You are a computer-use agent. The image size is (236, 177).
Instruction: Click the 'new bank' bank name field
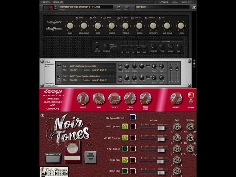162,7
